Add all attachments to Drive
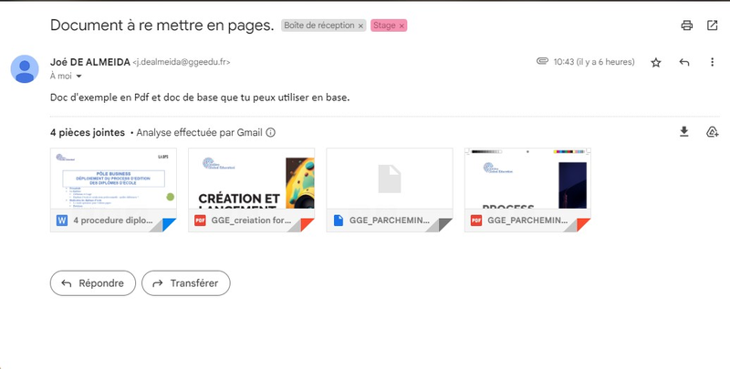This screenshot has width=730, height=369. (x=713, y=132)
